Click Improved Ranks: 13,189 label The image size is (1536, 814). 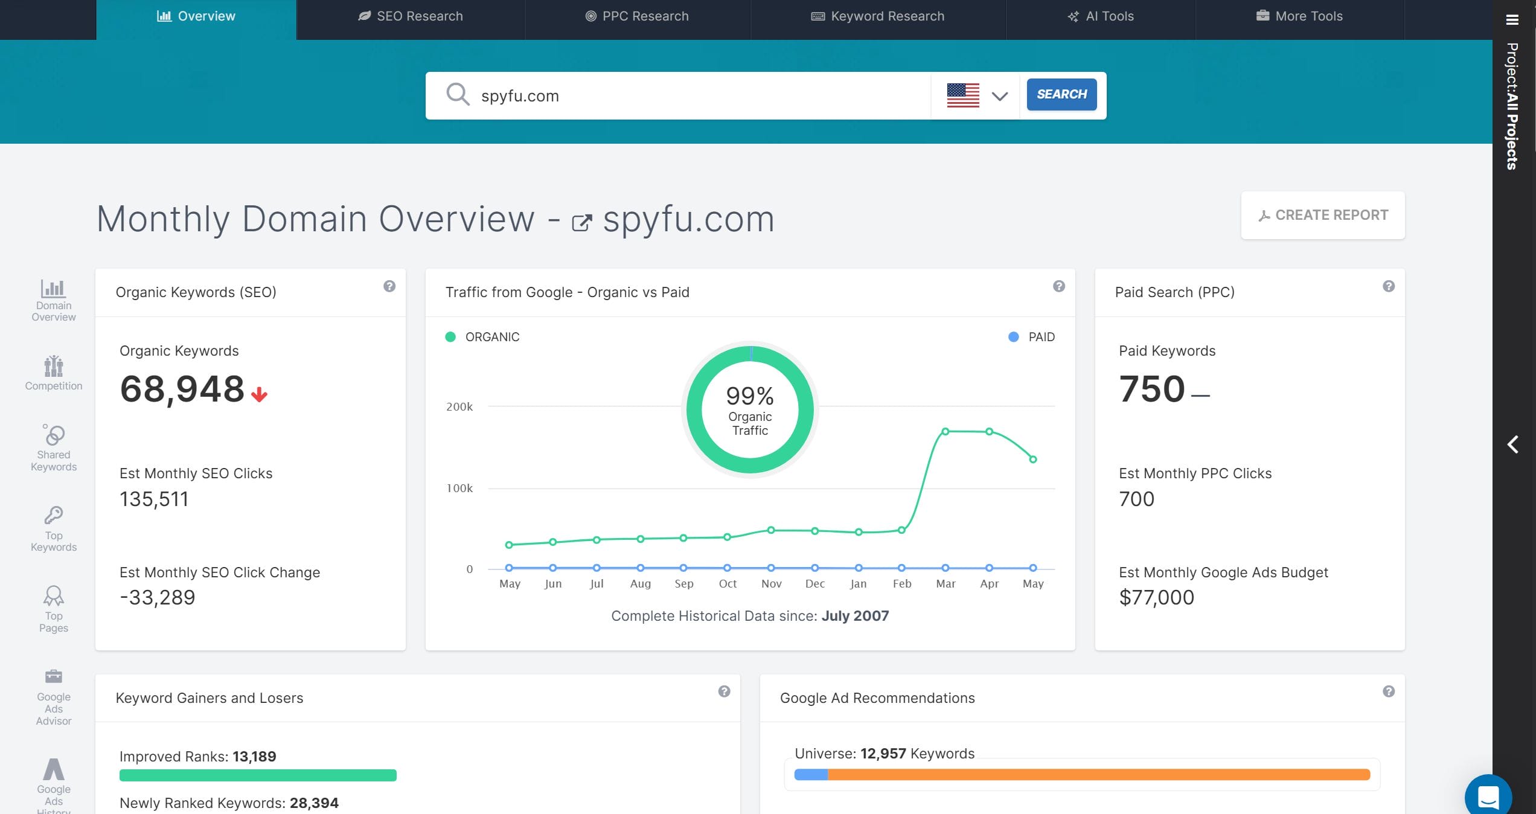[x=197, y=757]
